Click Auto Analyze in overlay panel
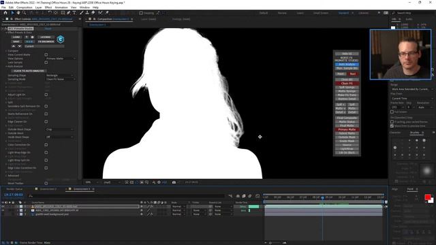Image resolution: width=436 pixels, height=245 pixels. tap(347, 65)
